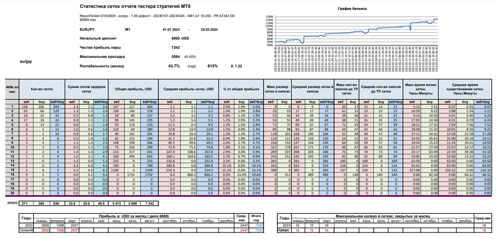Image resolution: width=497 pixels, height=238 pixels.
Task: Select the drawdown percentage '45.50%'
Action: coord(190,57)
